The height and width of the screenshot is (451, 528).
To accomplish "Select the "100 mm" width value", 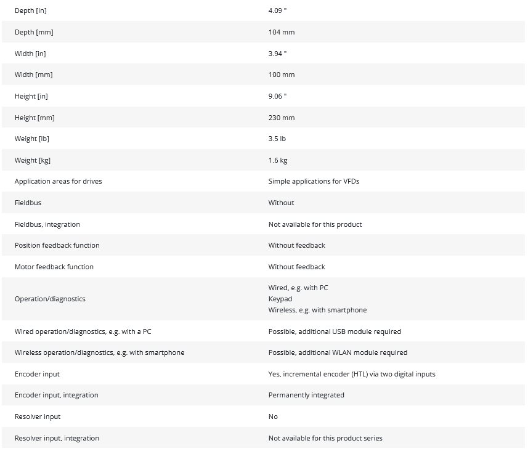I will point(282,75).
